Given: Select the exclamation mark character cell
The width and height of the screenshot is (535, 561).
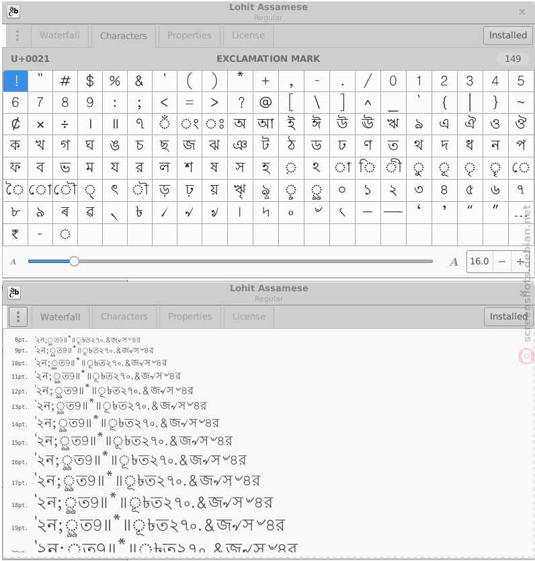Looking at the screenshot, I should click(15, 81).
